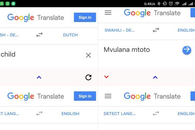Collapse using blue up chevron in right panel
The image size is (195, 130).
pyautogui.click(x=155, y=77)
